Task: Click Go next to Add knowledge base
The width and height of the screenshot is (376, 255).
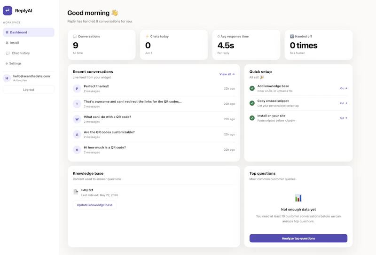Action: [x=344, y=88]
